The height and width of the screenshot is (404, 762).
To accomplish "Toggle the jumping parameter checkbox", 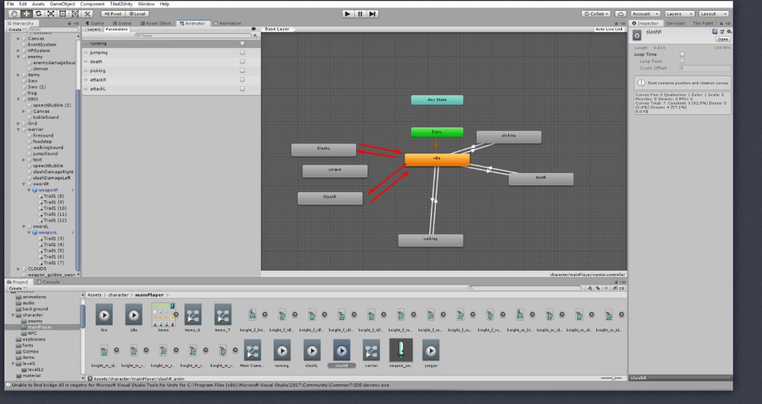I will point(243,53).
